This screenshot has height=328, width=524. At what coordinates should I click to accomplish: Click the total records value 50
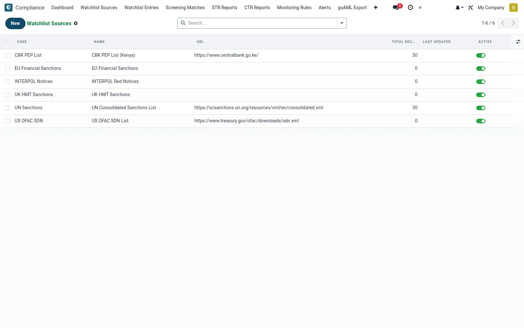coord(415,55)
